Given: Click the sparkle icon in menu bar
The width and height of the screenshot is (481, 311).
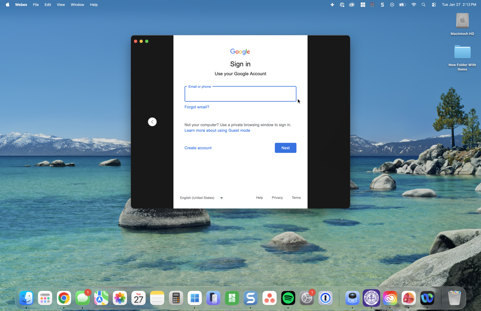Looking at the screenshot, I should tap(332, 5).
